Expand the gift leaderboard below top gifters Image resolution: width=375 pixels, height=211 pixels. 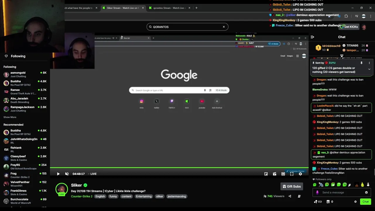click(x=342, y=56)
